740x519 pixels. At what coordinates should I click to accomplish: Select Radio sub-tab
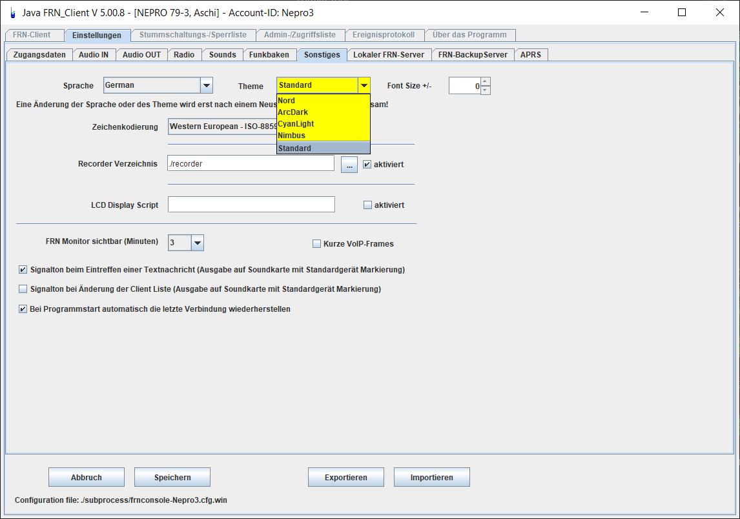click(184, 55)
